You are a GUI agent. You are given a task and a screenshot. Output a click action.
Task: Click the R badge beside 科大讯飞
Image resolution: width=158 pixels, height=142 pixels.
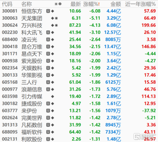[x=48, y=32]
